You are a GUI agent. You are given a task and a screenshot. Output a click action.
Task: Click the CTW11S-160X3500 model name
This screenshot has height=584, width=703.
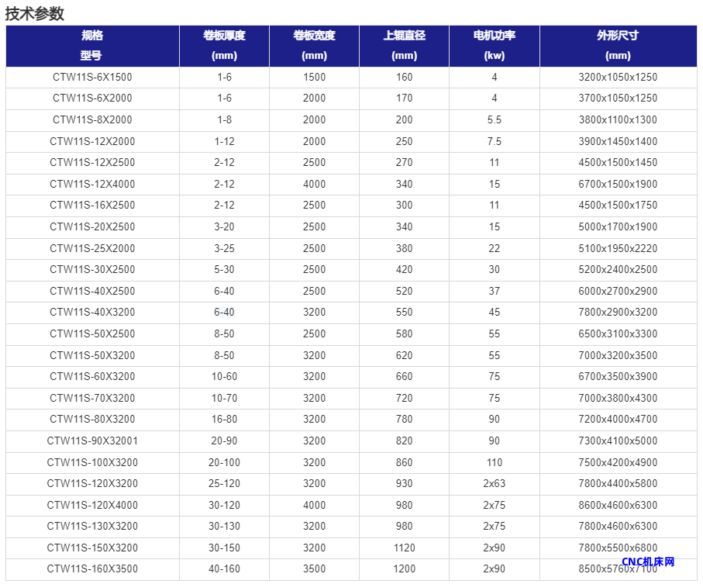point(92,569)
